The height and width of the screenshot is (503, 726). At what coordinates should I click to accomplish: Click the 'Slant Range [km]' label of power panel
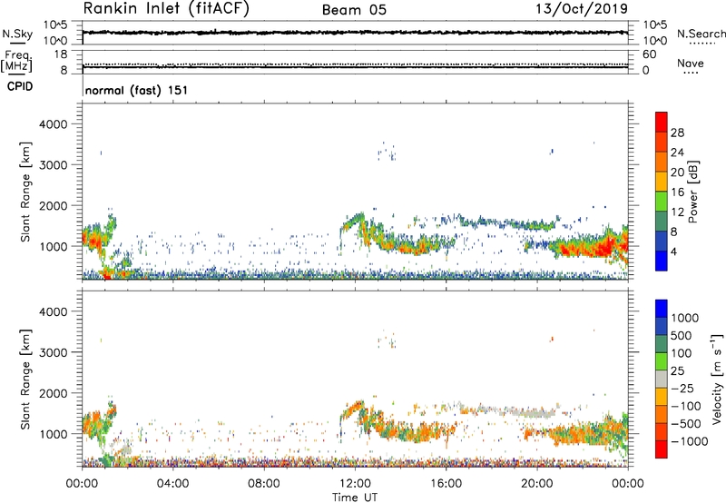click(26, 192)
